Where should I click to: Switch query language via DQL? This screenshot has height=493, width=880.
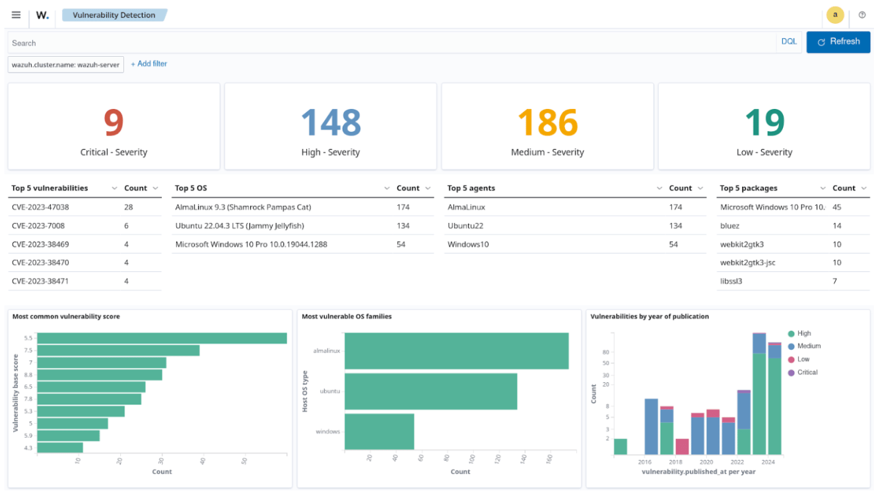click(789, 42)
